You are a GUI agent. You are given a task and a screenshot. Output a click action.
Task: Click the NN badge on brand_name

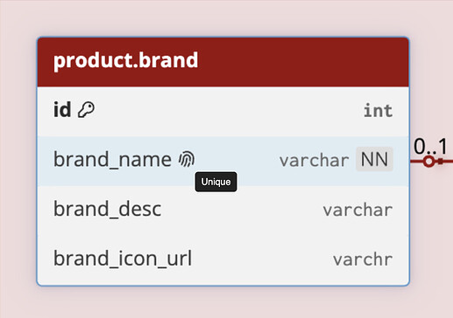point(374,159)
